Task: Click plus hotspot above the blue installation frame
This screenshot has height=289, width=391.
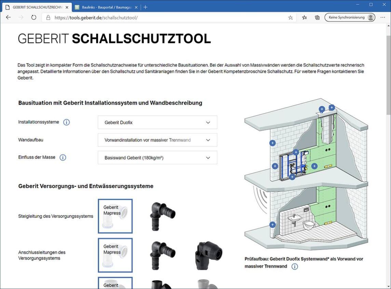Action: 296,152
